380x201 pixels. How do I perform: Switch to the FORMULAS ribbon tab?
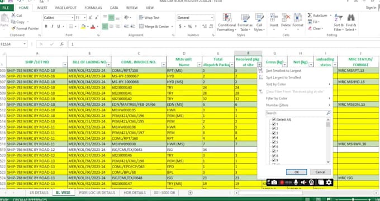pyautogui.click(x=93, y=8)
